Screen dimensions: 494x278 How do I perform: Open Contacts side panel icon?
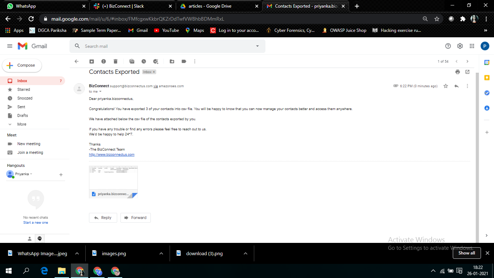pyautogui.click(x=487, y=108)
